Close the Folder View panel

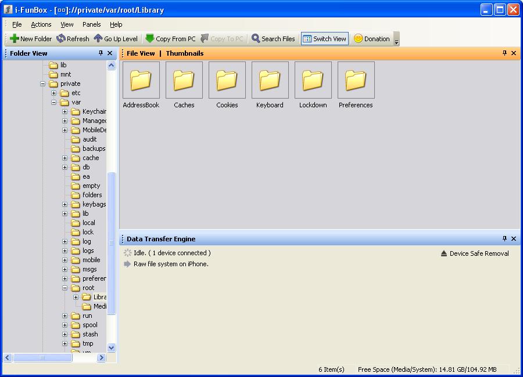click(x=110, y=53)
